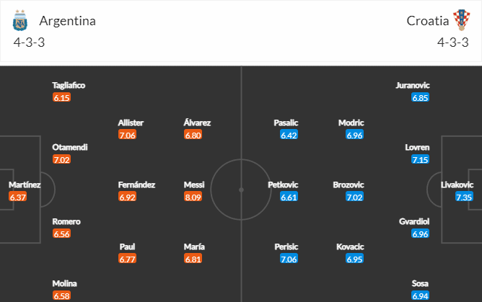Select Livakovic's 7.35 rating badge
482x302 pixels.
[464, 197]
